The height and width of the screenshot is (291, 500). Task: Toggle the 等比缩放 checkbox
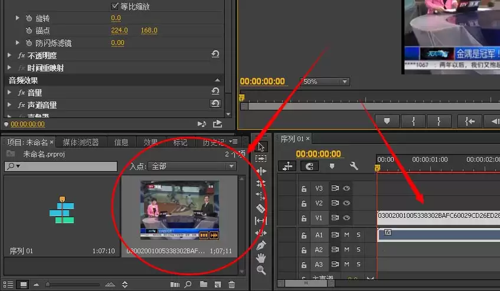[x=115, y=6]
